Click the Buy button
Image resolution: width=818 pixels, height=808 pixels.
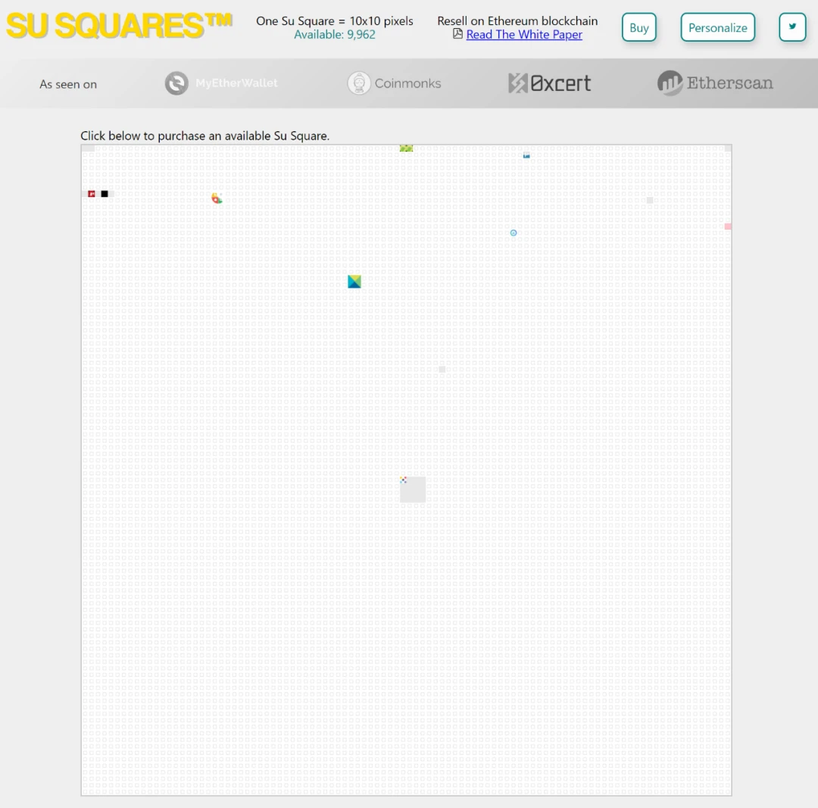638,27
